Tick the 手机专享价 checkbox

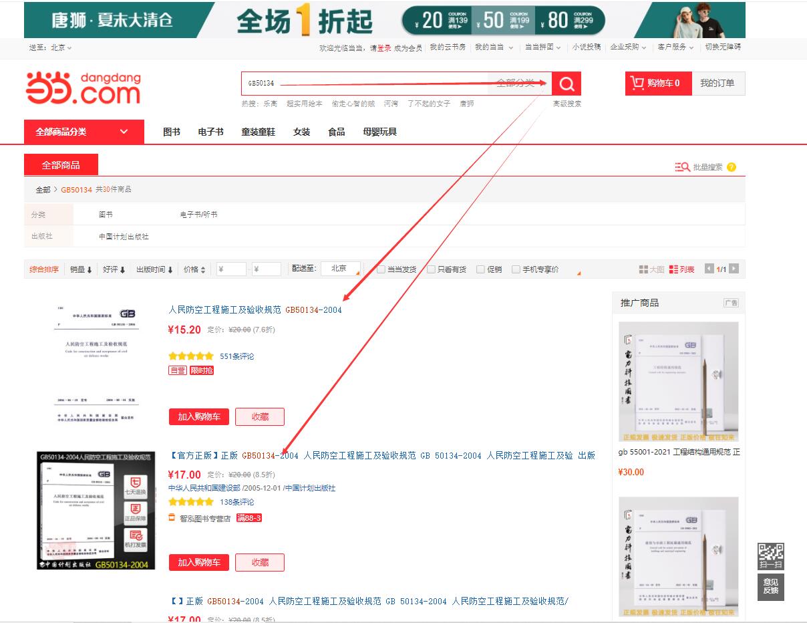tap(516, 269)
